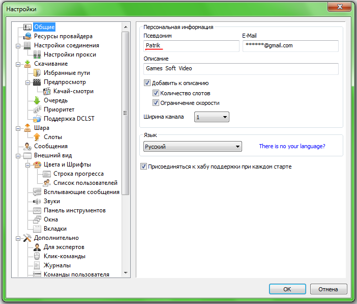Toggle the Количество слотов checkbox
The height and width of the screenshot is (304, 357).
tap(156, 93)
